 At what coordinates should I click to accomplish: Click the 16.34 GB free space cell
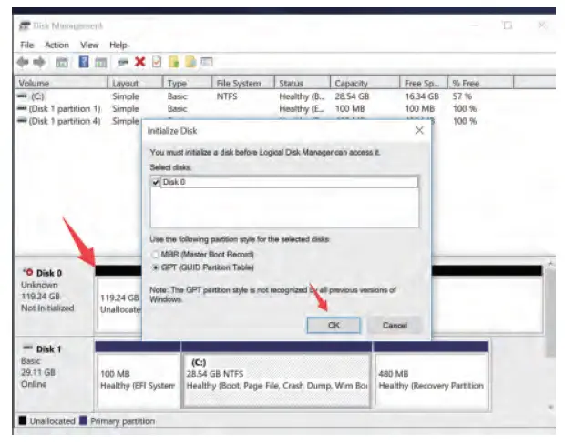tap(422, 96)
